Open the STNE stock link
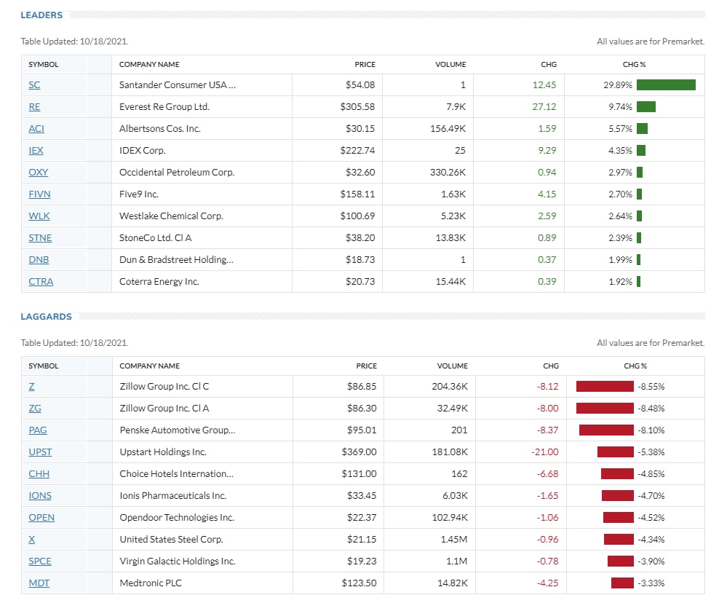Screen dimensions: 719x603 coord(40,238)
